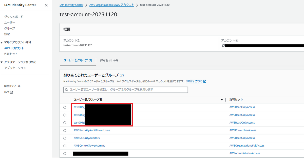Viewport: 304px width, 158px height.
Task: Open 設定 in the sidebar
Action: coord(7,34)
